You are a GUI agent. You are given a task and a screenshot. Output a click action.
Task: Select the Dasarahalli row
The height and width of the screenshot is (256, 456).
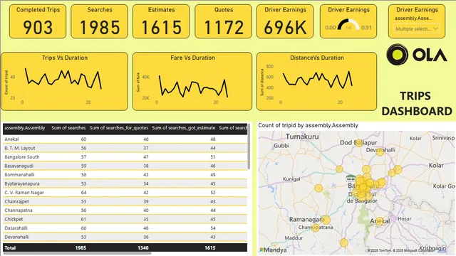point(125,228)
